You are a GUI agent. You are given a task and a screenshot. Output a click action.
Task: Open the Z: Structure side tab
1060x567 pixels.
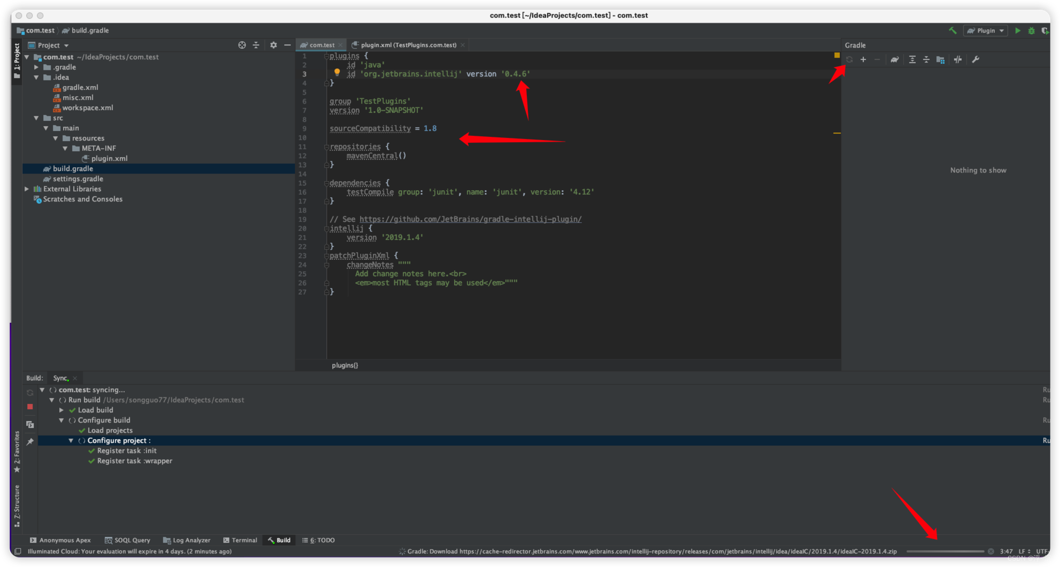(17, 506)
